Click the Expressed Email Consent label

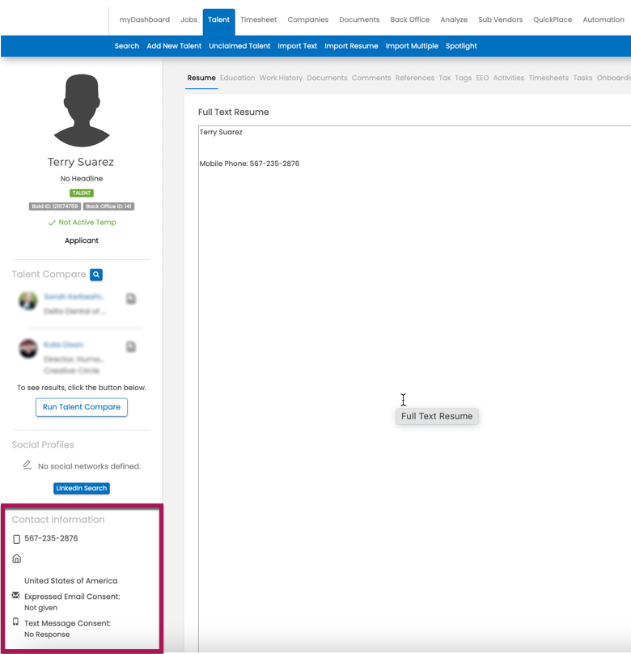coord(72,597)
